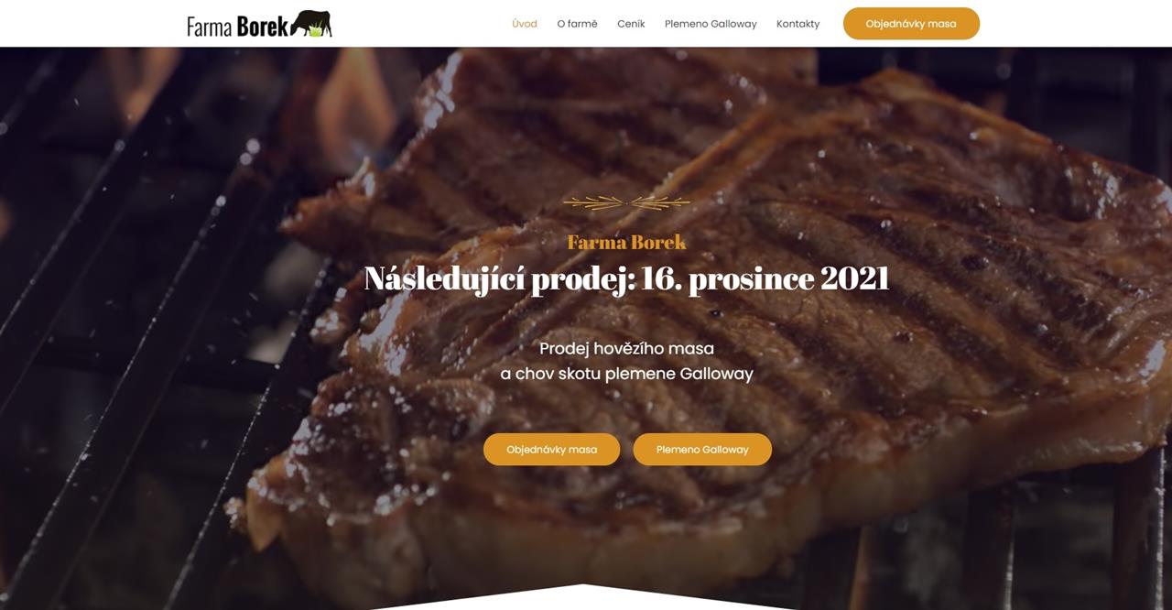The height and width of the screenshot is (610, 1172).
Task: Open the Úvod menu item
Action: pyautogui.click(x=525, y=24)
